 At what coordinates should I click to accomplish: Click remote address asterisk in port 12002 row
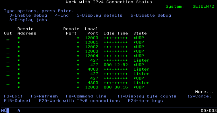tap(19, 47)
